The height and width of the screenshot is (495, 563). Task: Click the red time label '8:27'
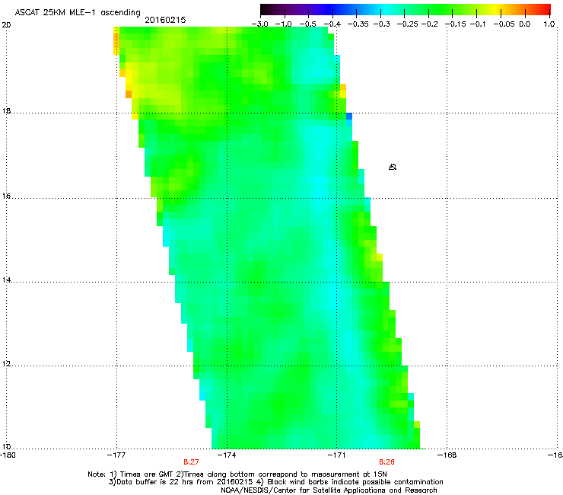pos(191,462)
